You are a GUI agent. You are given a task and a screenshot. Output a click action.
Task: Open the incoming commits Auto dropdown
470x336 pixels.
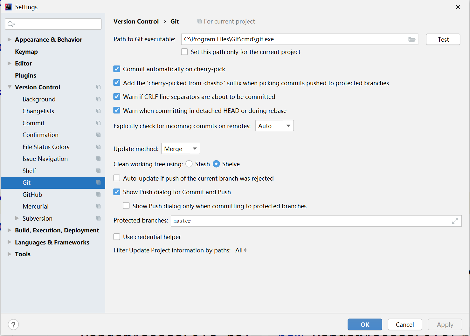tap(274, 126)
